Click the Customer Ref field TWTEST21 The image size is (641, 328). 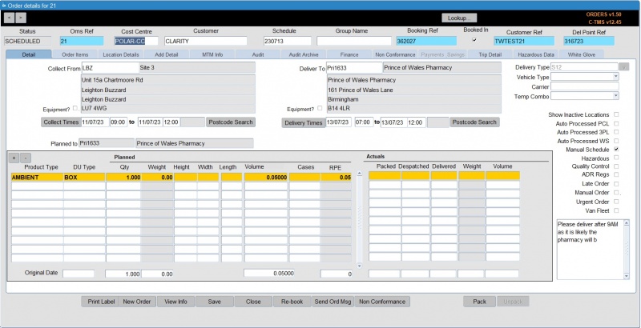pyautogui.click(x=524, y=41)
